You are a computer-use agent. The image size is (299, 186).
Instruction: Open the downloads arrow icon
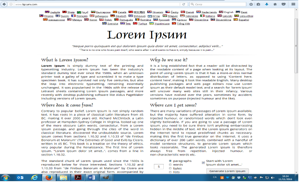point(266,4)
